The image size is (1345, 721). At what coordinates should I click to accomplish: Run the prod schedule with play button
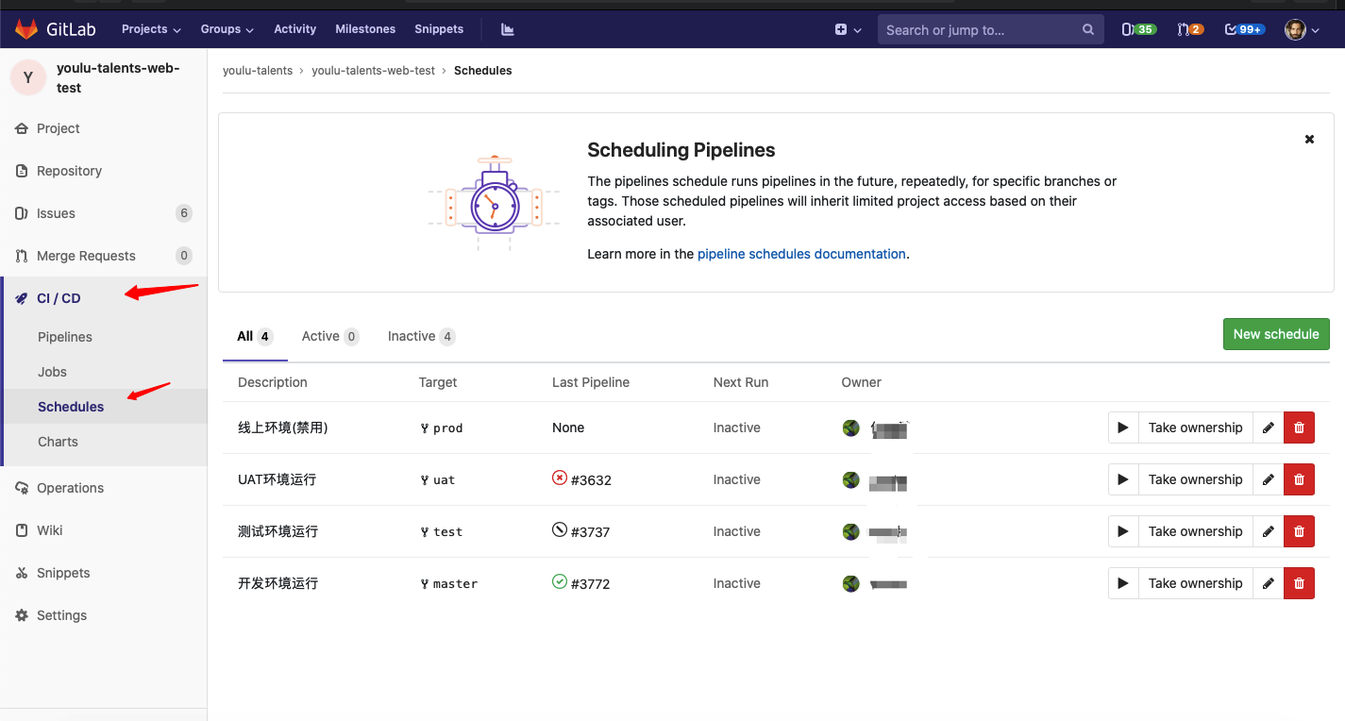1123,428
